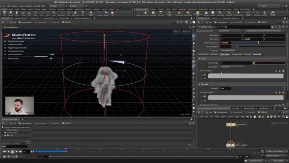The image size is (289, 163).
Task: Expand the pyro row in spreadsheet tree
Action: (5, 135)
